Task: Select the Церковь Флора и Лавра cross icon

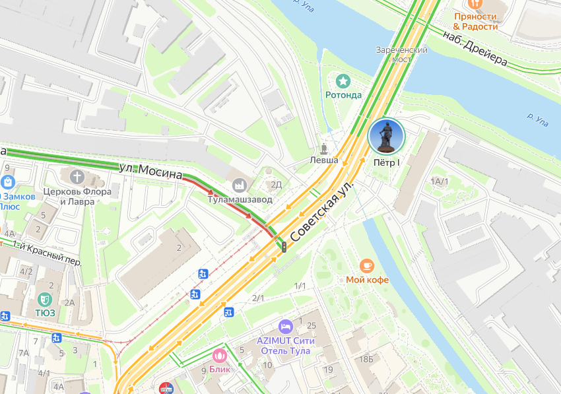Action: (x=77, y=177)
